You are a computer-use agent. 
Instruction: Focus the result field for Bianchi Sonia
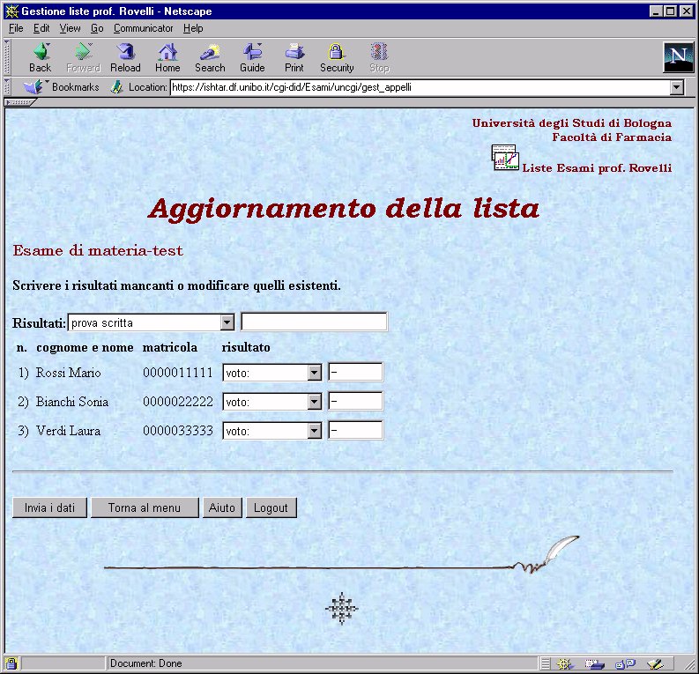pos(355,401)
